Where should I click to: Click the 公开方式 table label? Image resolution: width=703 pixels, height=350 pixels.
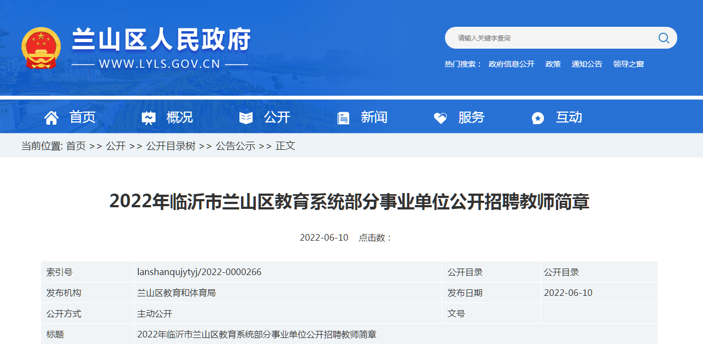(64, 313)
